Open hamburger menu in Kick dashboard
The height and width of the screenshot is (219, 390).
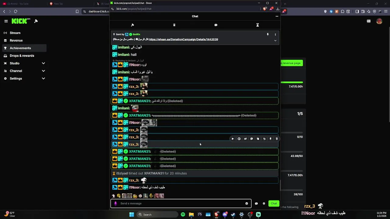point(6,21)
